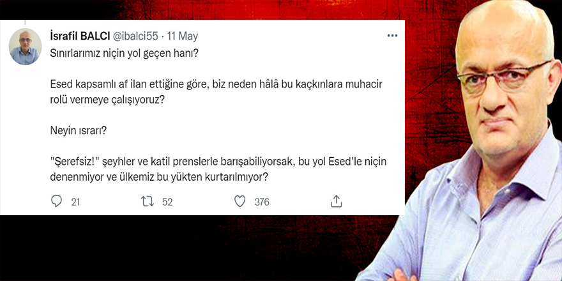Click the man's eyeglasses in the portrait
The image size is (562, 281).
point(505,75)
